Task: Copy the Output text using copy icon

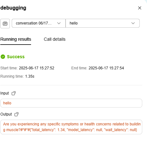Action: (16, 114)
